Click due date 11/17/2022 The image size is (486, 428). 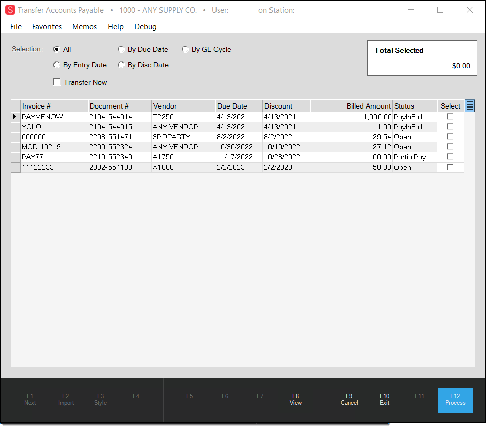[x=239, y=157]
